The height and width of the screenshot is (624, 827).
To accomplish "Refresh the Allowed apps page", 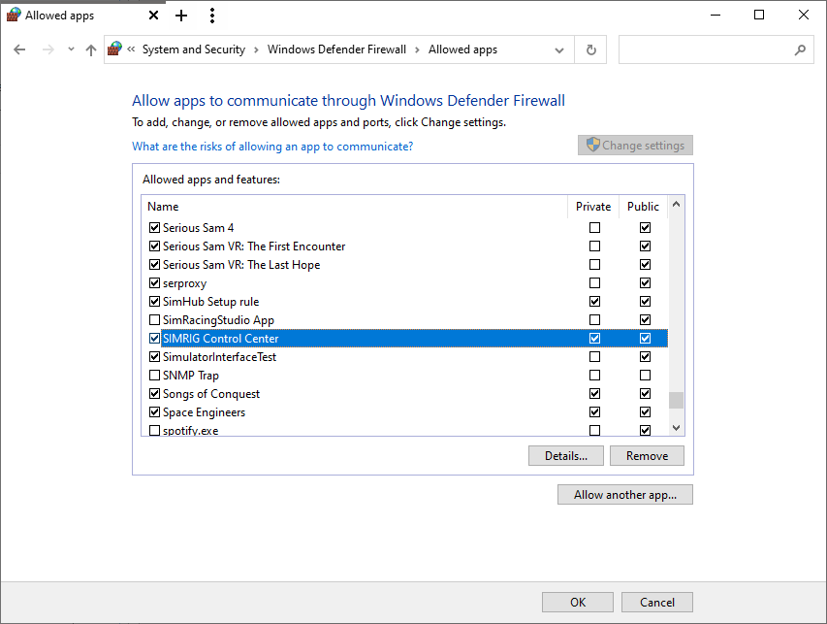I will 590,49.
